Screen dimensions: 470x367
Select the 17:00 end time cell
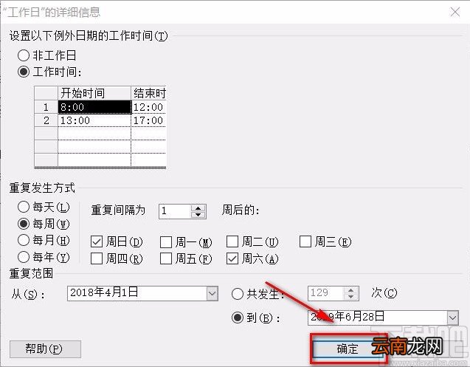149,120
